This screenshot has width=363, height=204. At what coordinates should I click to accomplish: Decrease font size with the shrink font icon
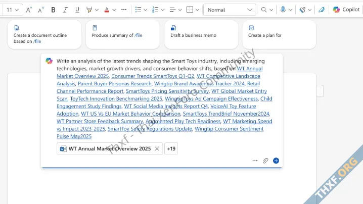41,10
